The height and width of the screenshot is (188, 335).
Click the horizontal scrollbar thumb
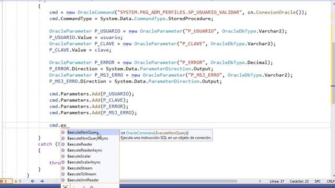pos(178,181)
